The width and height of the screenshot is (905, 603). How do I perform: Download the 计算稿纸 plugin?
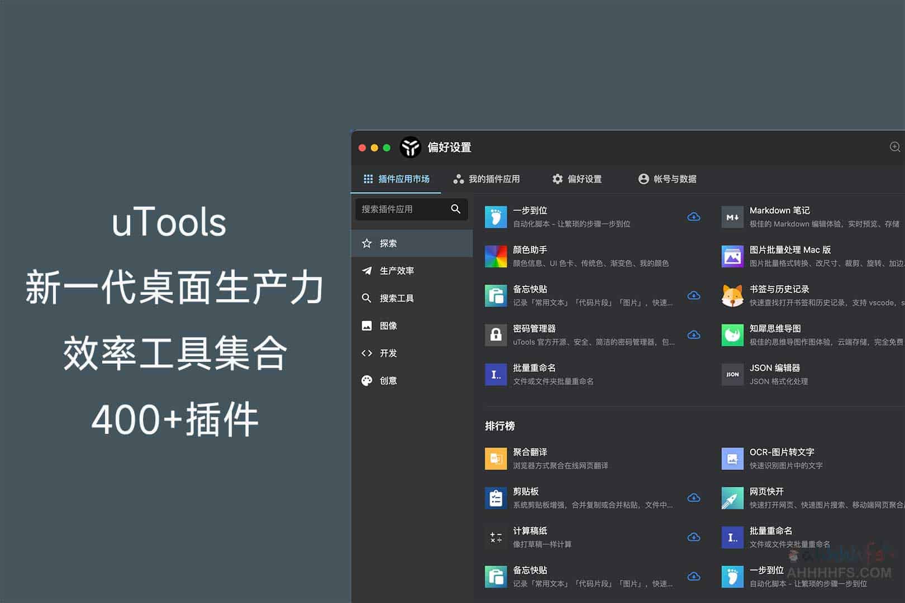tap(694, 537)
